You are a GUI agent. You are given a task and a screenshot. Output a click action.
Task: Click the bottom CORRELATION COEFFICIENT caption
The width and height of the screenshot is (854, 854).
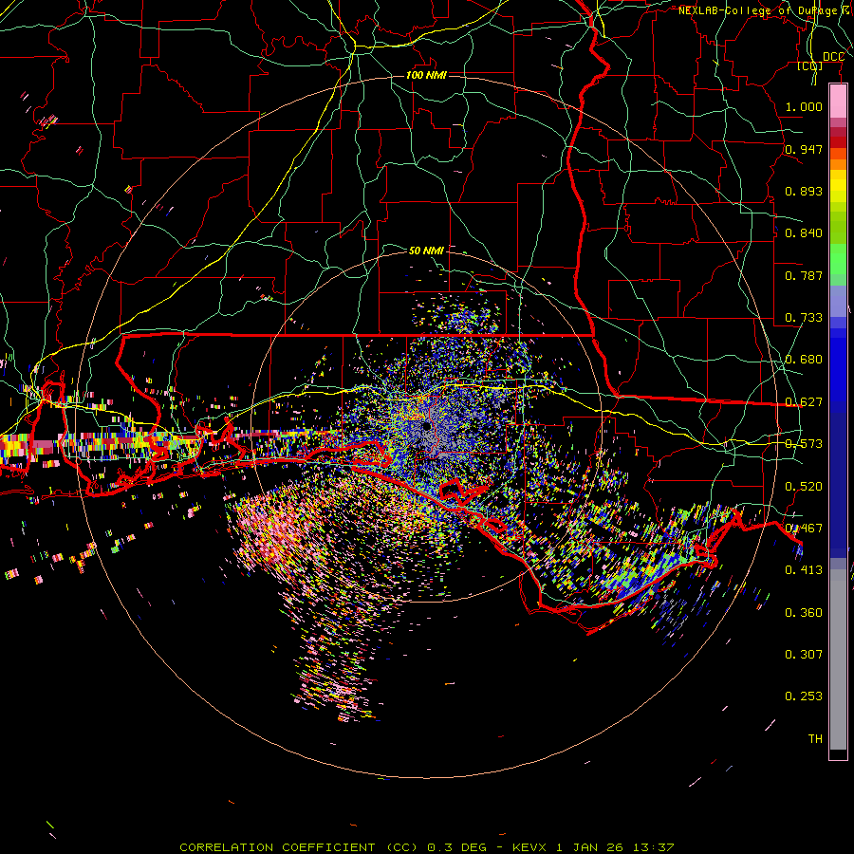coord(426,847)
